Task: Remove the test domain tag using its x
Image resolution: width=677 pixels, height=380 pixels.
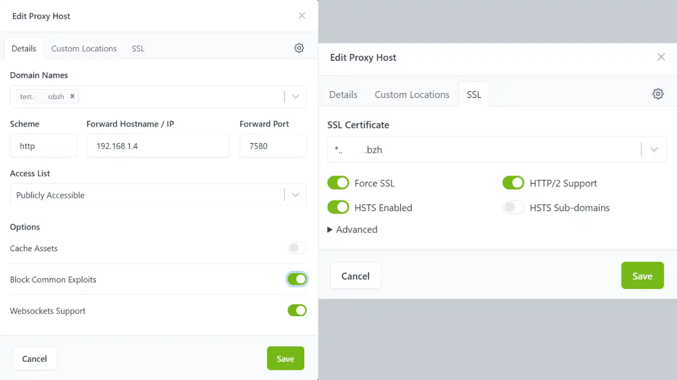Action: click(x=72, y=96)
